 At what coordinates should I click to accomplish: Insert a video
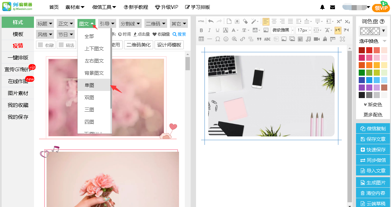[317, 39]
